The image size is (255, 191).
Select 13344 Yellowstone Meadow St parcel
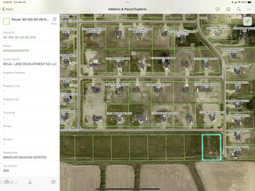coord(140,36)
